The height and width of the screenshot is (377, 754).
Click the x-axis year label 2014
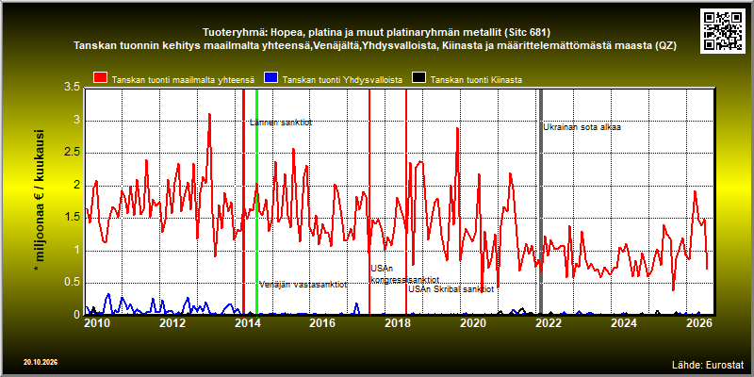point(247,322)
